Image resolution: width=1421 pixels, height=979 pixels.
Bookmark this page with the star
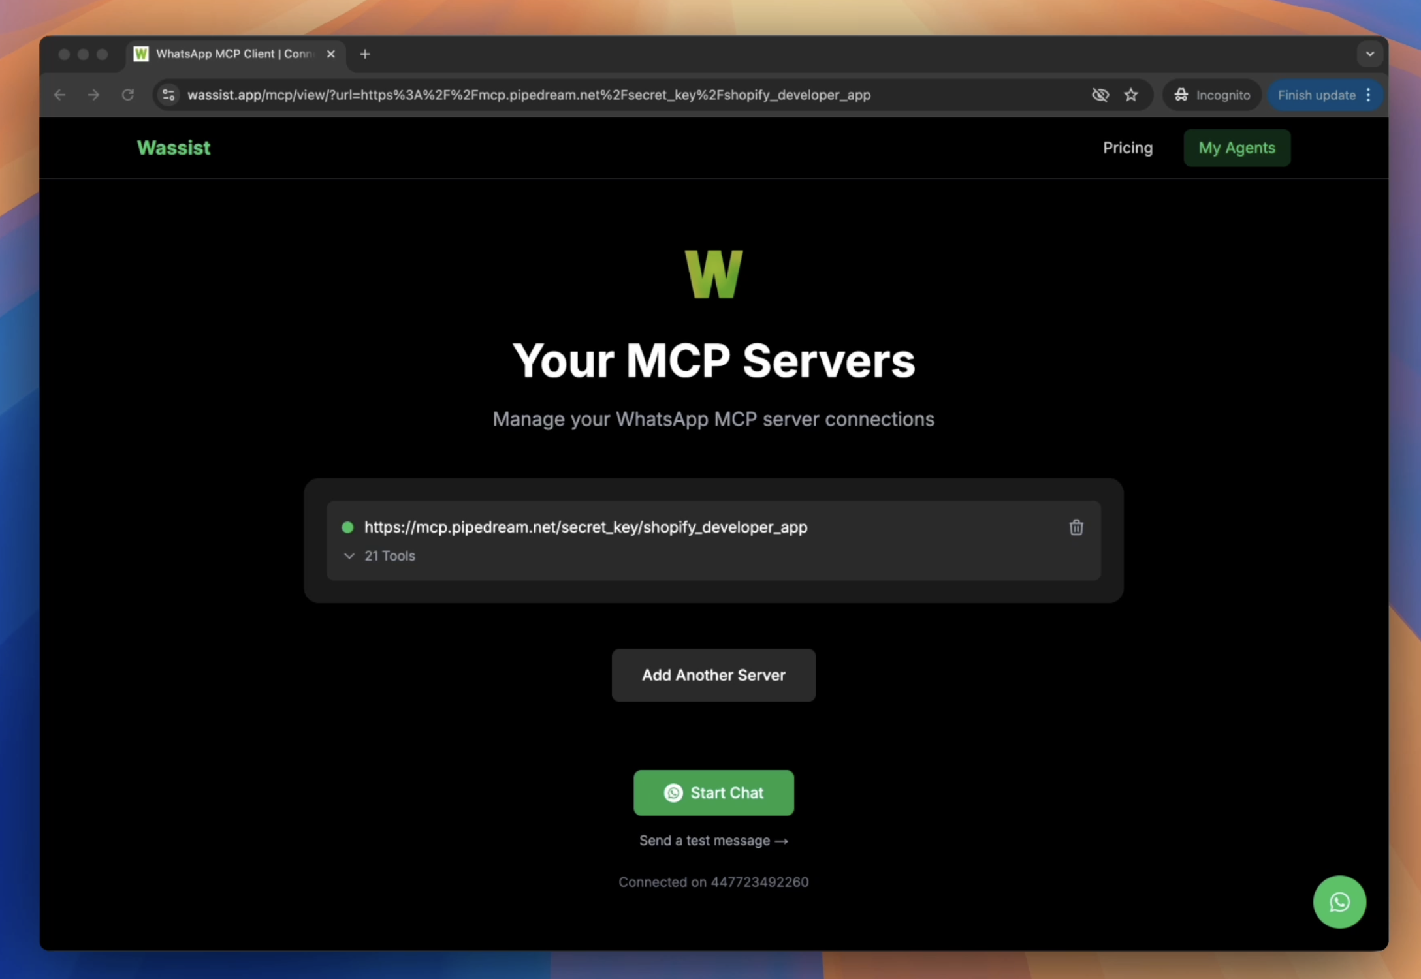coord(1130,95)
